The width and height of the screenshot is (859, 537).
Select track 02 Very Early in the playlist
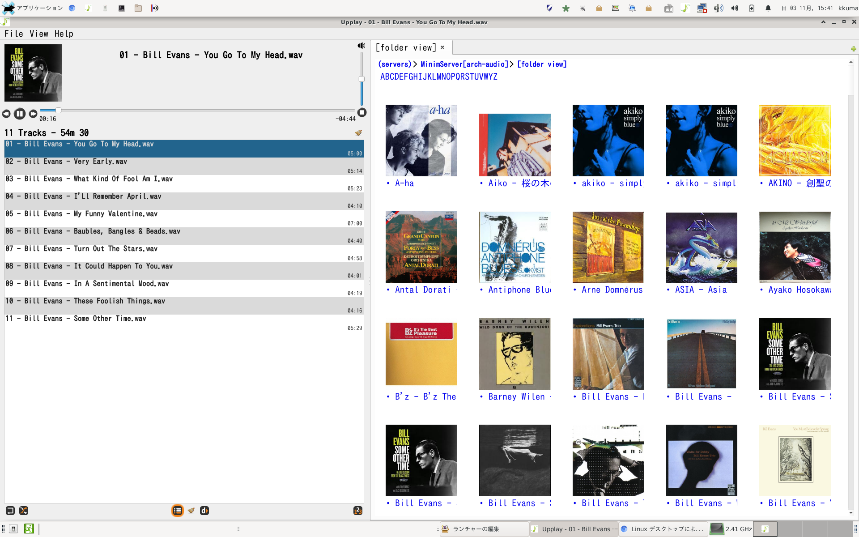(184, 166)
